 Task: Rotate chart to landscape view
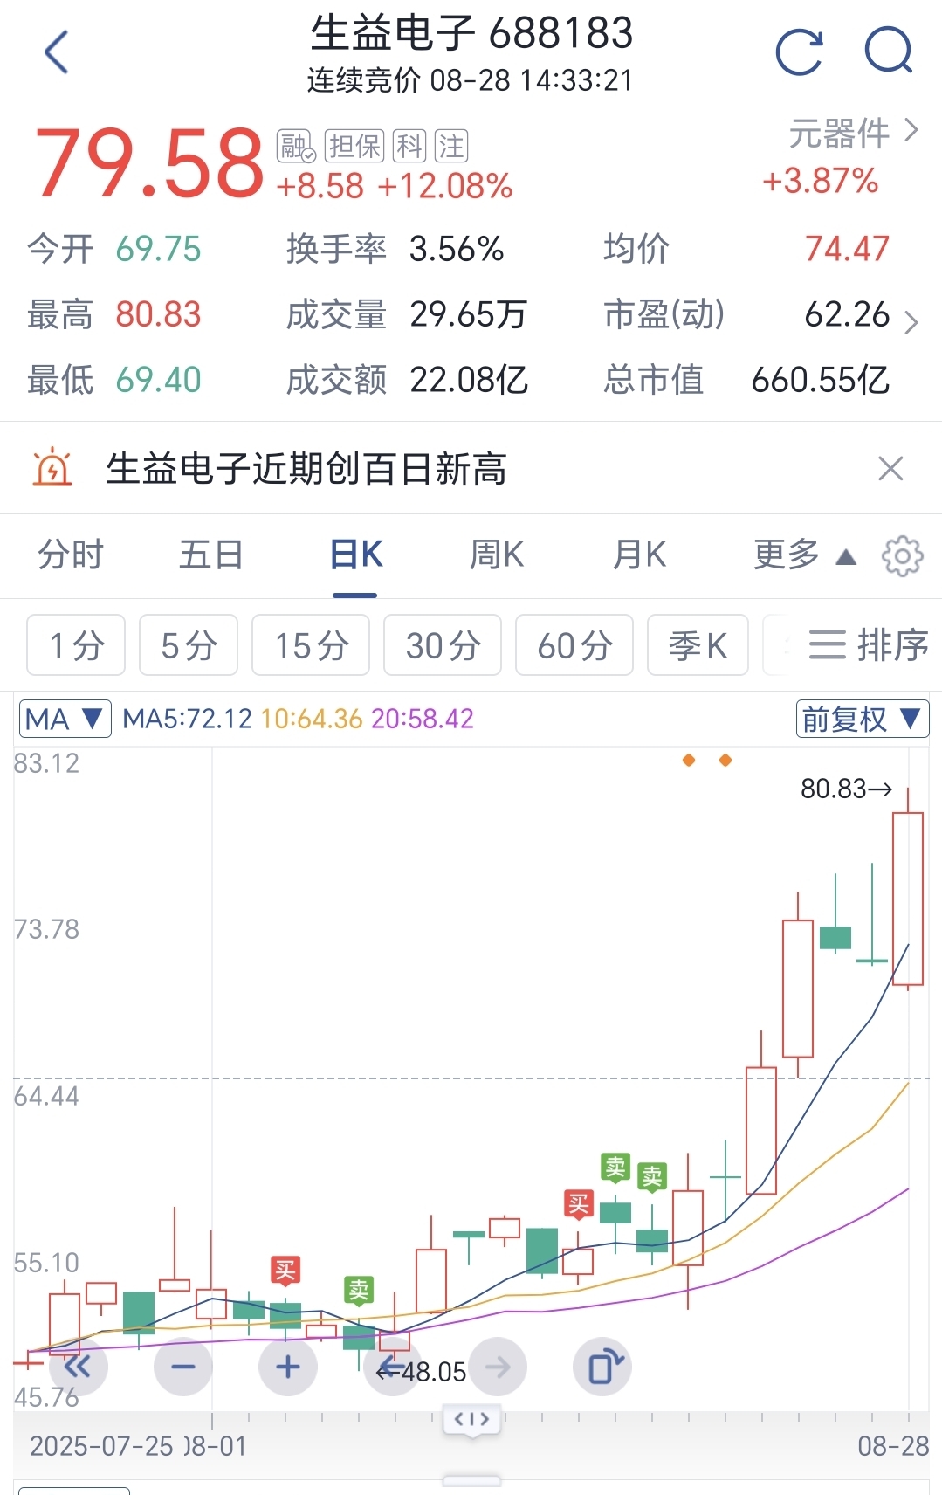tap(602, 1367)
